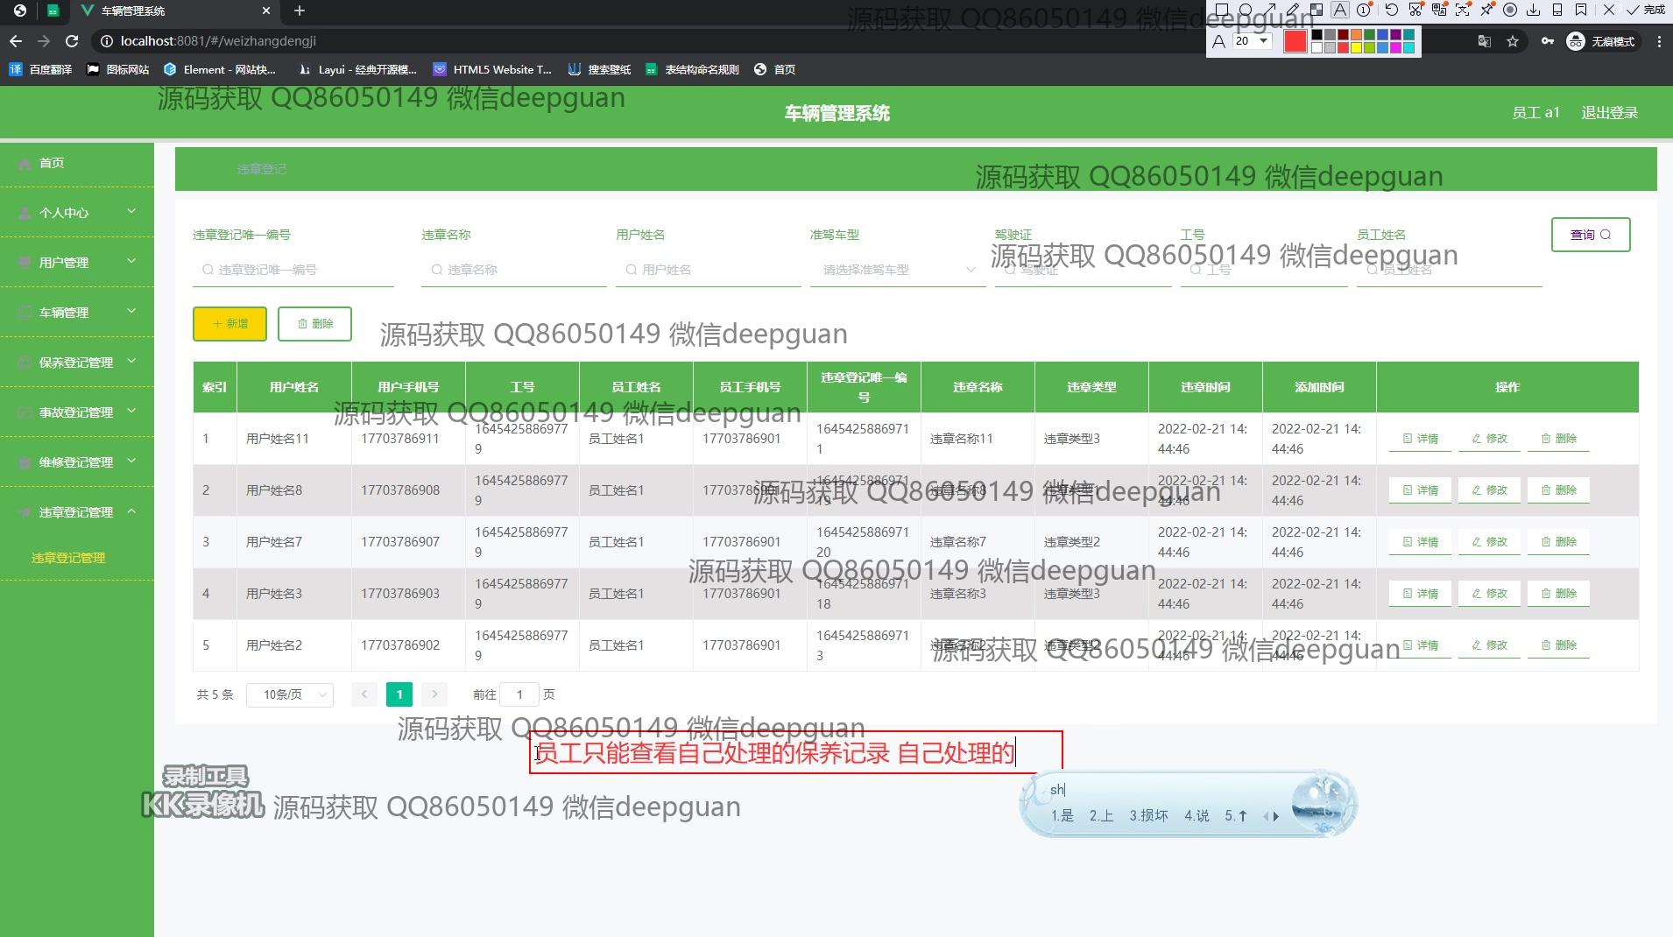Undo the last annotation
Viewport: 1673px width, 937px height.
tap(1392, 11)
